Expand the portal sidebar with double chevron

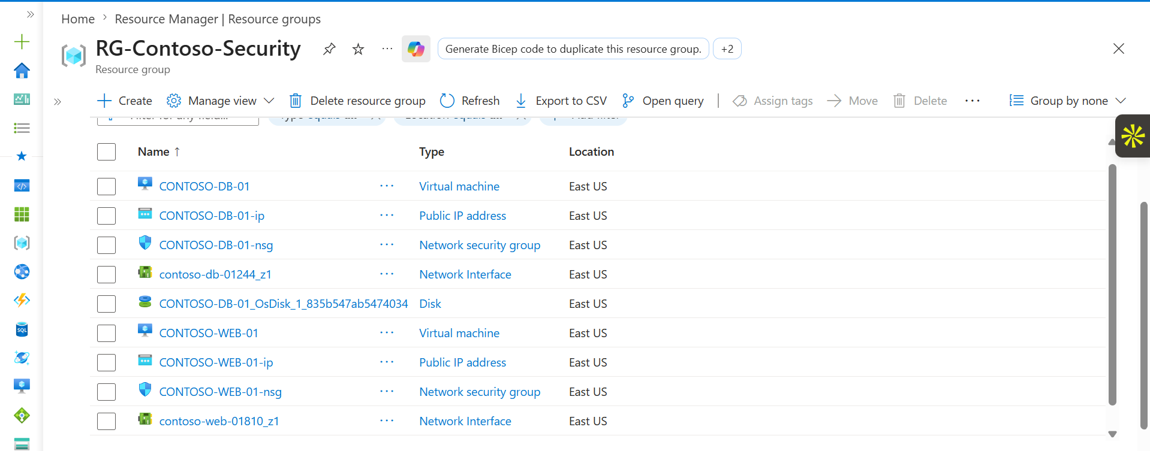click(x=30, y=14)
